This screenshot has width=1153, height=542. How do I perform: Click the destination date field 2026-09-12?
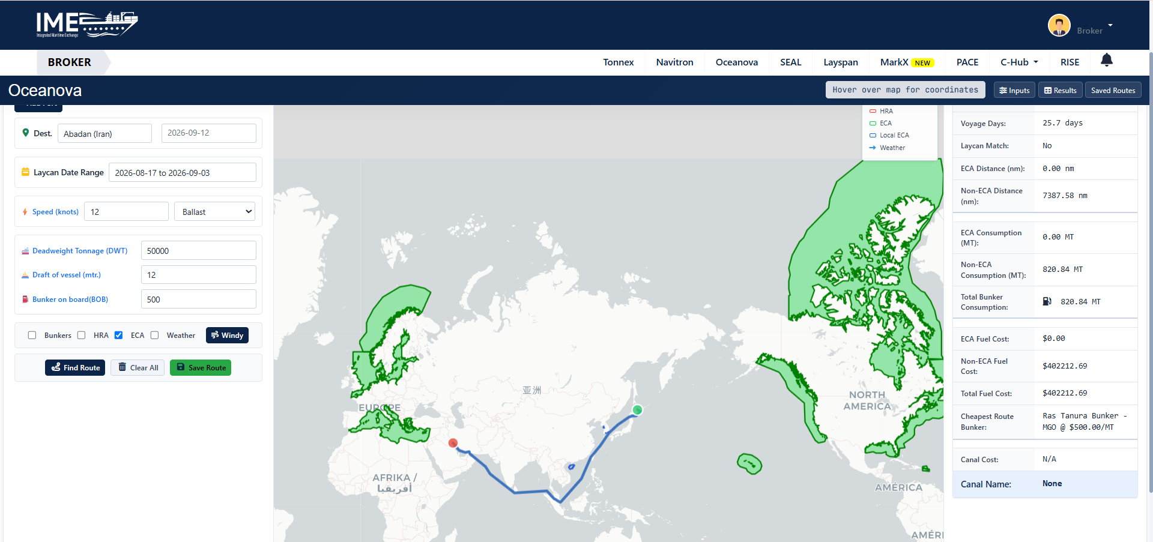point(209,133)
